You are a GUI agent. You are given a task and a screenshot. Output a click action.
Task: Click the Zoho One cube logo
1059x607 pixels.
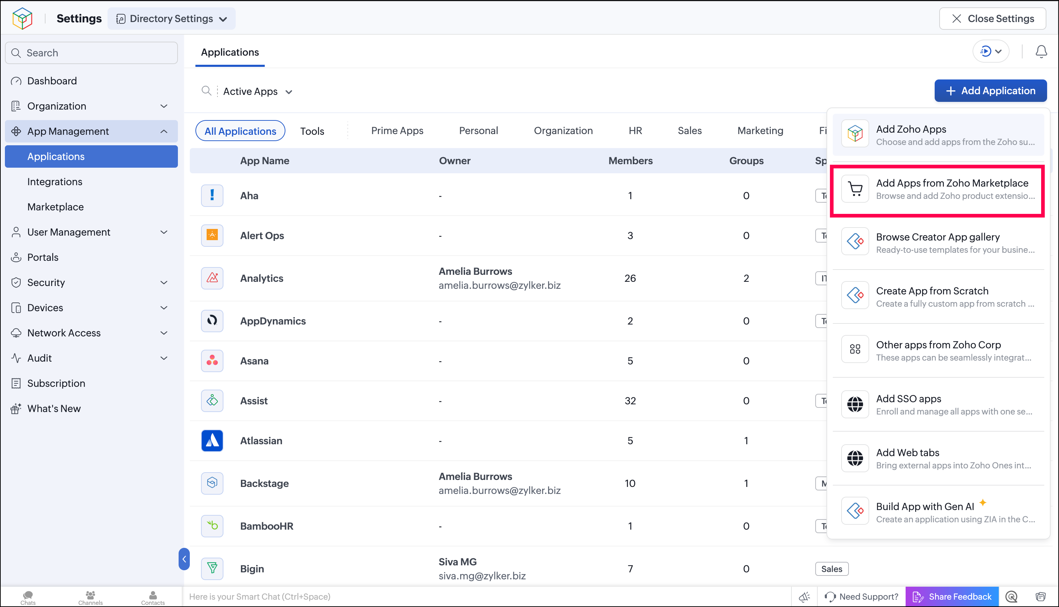22,18
